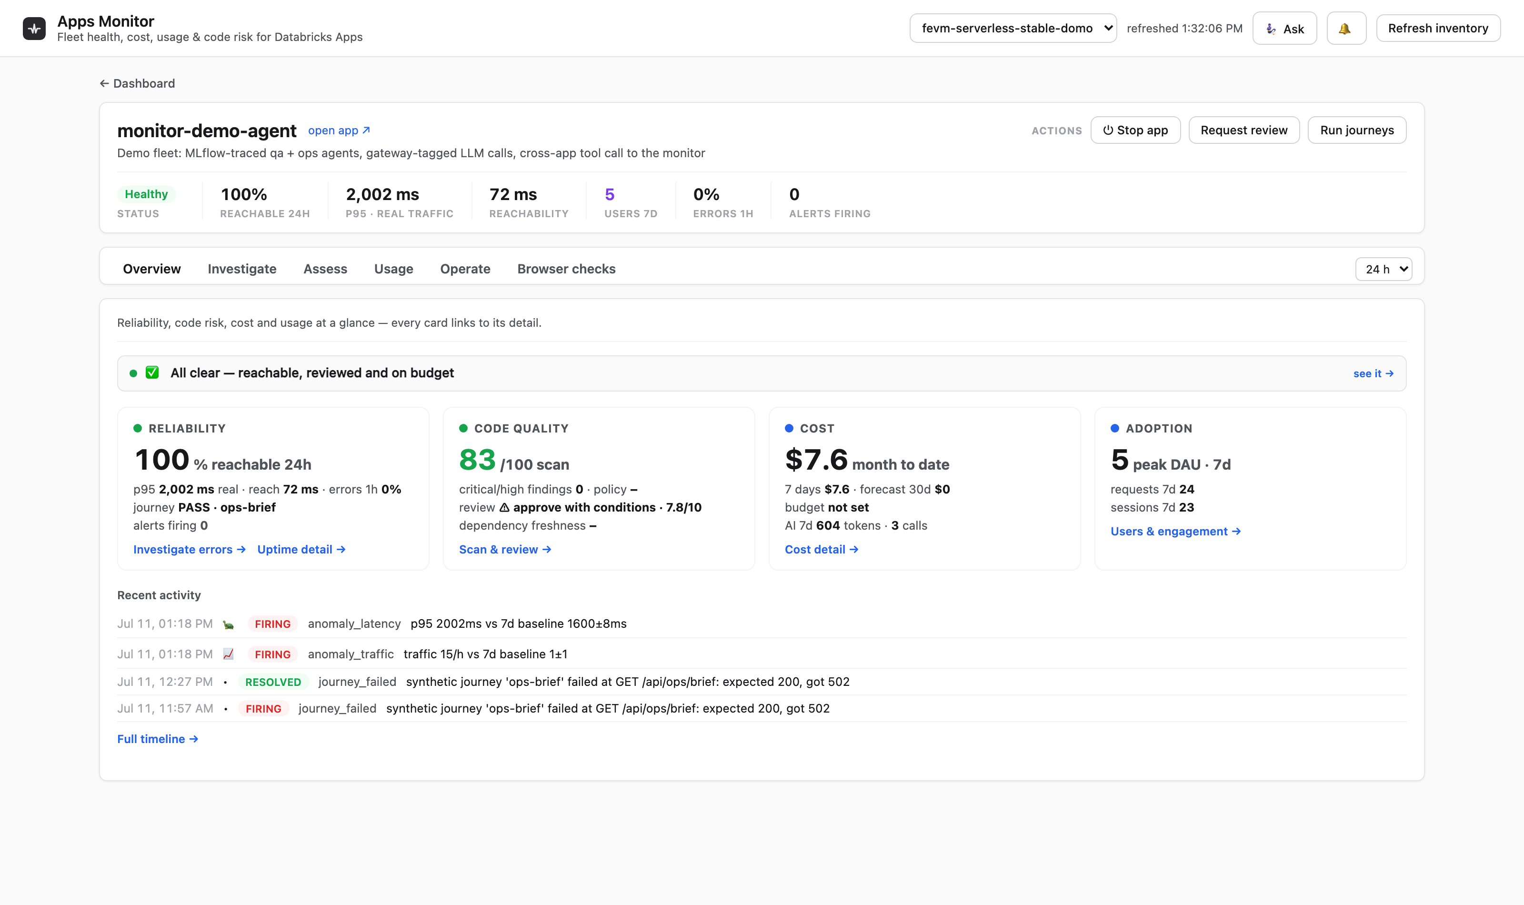
Task: Click the 100% reachable 24h header value
Action: coord(244,194)
